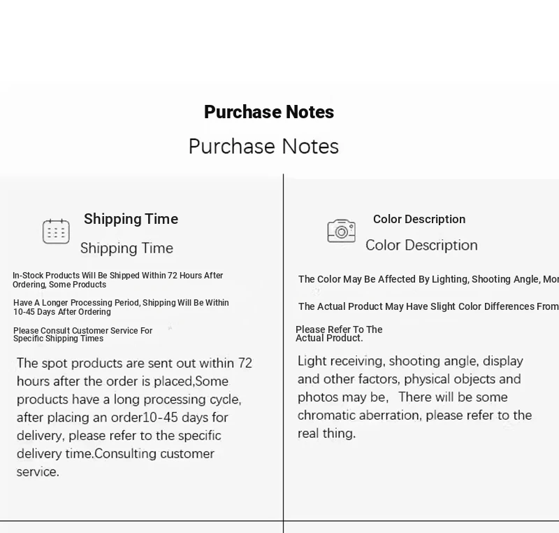Select the bold Shipping Time title
This screenshot has width=559, height=533.
131,219
